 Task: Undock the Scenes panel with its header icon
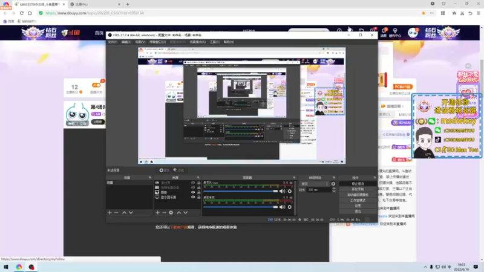coord(150,178)
